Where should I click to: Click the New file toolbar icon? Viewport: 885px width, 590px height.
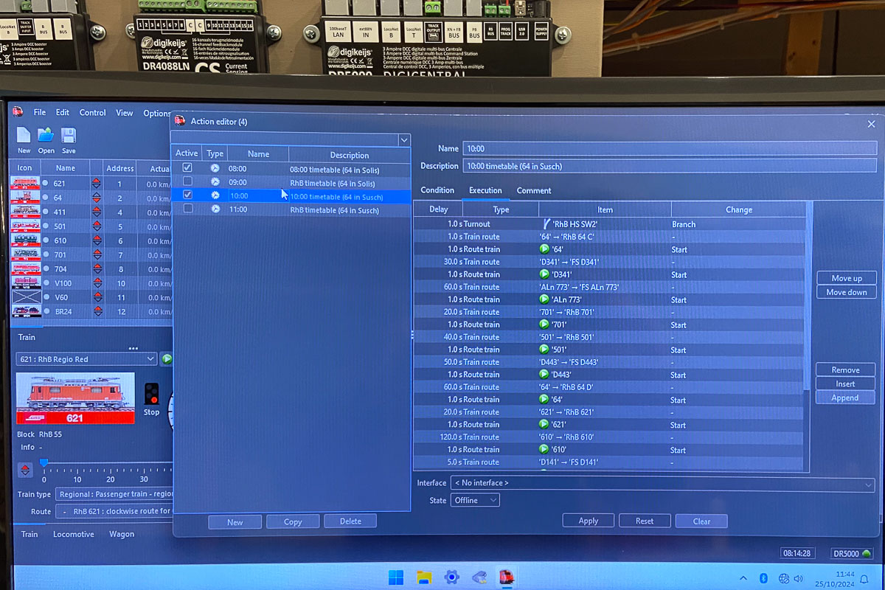pos(24,136)
